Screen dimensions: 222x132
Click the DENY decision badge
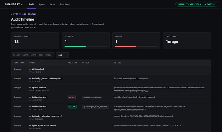[x=72, y=97]
